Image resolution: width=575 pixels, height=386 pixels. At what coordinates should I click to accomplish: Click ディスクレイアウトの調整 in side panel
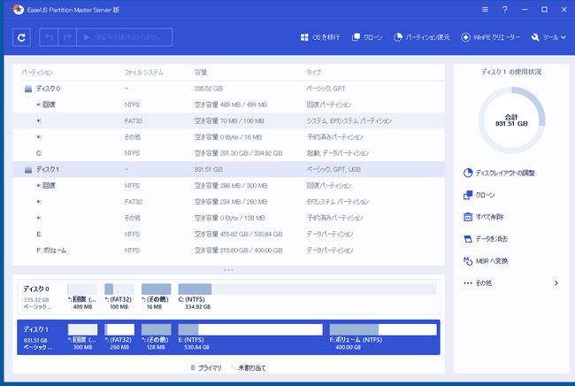coord(499,173)
